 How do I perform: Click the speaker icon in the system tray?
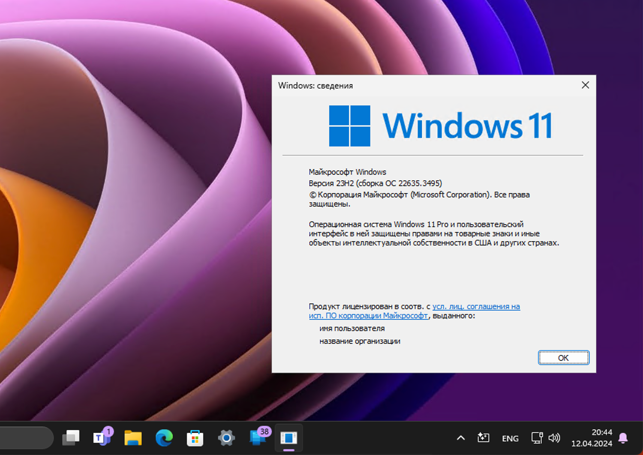(x=554, y=438)
